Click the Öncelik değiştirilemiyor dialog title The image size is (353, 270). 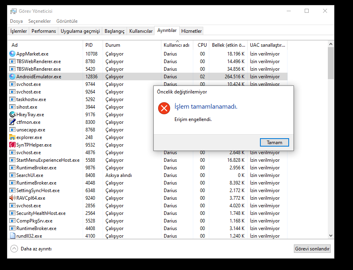click(182, 92)
